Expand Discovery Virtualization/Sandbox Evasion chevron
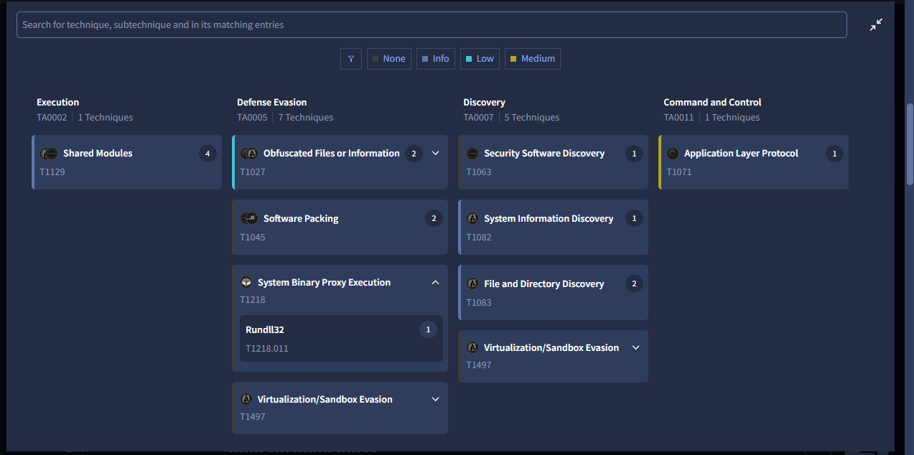Image resolution: width=914 pixels, height=455 pixels. 635,348
